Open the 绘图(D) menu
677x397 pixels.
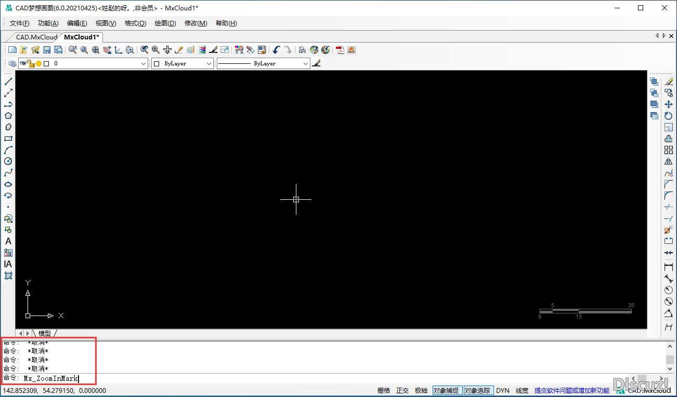point(165,23)
